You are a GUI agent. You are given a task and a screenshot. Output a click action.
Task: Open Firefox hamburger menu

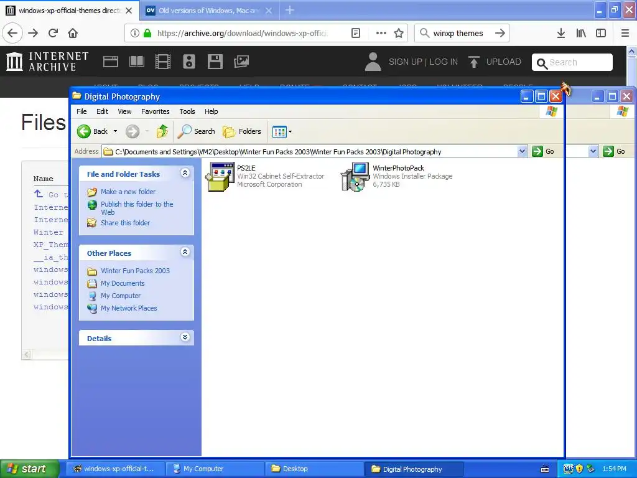(x=625, y=34)
